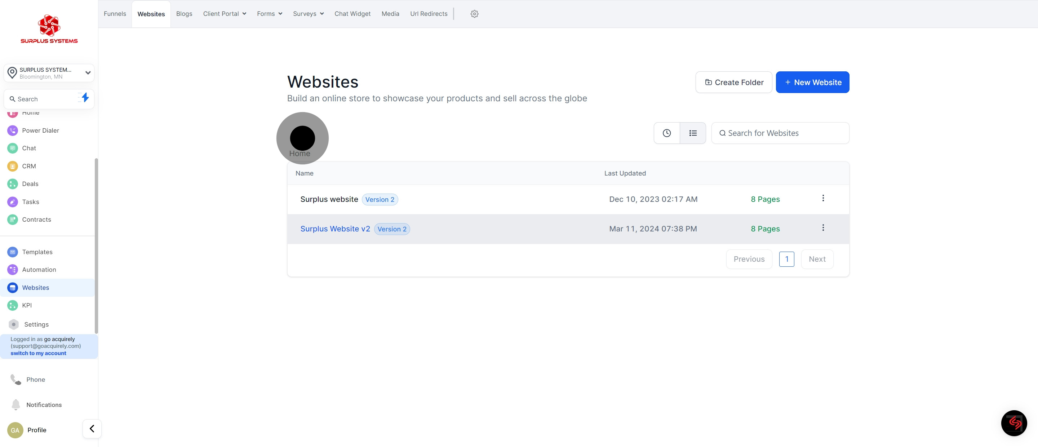Image resolution: width=1038 pixels, height=447 pixels.
Task: Click the CRM icon in sidebar
Action: [12, 166]
